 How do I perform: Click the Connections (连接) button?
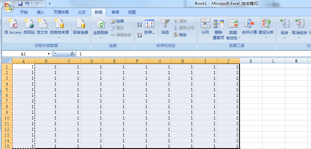click(x=117, y=21)
